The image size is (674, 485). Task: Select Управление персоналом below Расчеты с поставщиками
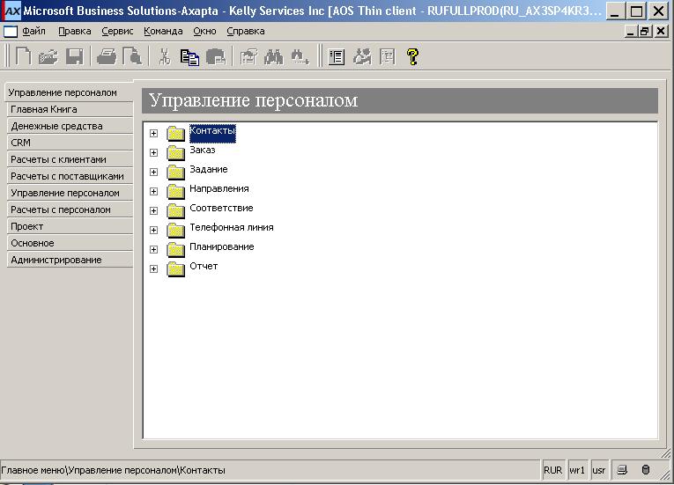coord(70,194)
